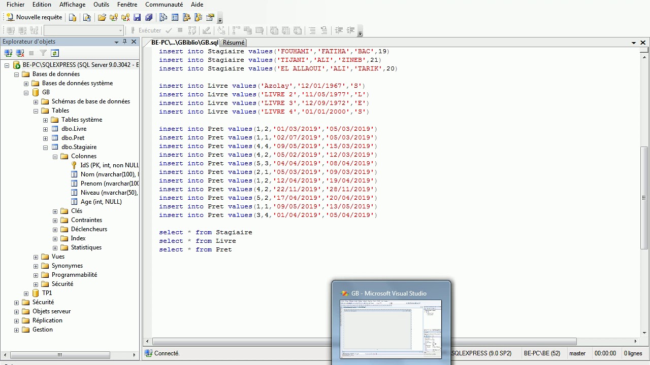
Task: Open the Aide menu
Action: pyautogui.click(x=197, y=5)
